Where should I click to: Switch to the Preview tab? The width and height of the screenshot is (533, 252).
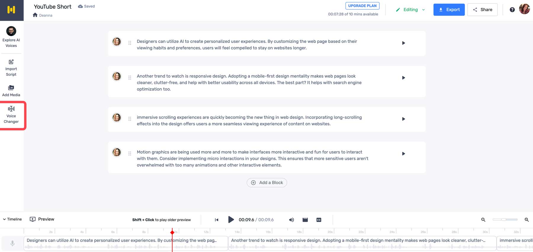click(x=42, y=219)
